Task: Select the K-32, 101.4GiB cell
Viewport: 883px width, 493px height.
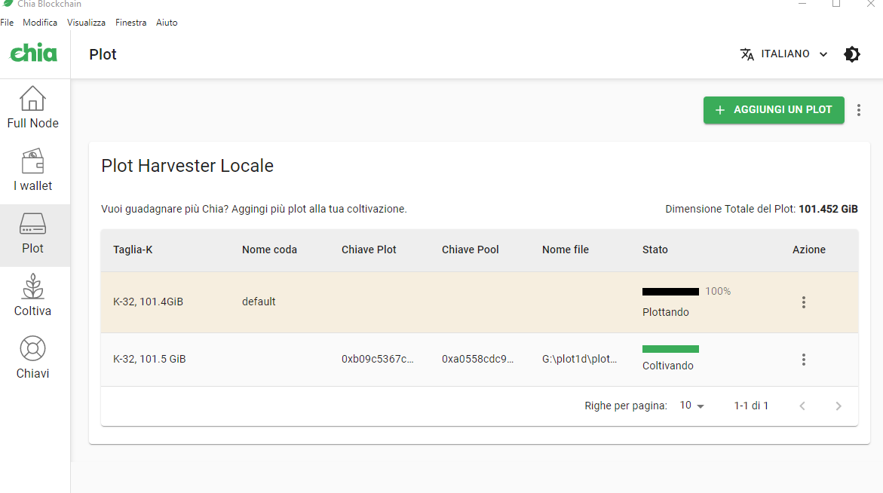Action: click(148, 302)
